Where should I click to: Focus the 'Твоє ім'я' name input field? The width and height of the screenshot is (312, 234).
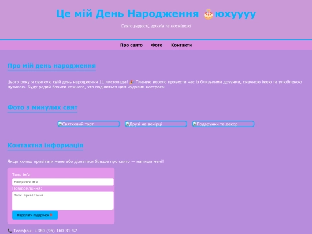pyautogui.click(x=63, y=182)
